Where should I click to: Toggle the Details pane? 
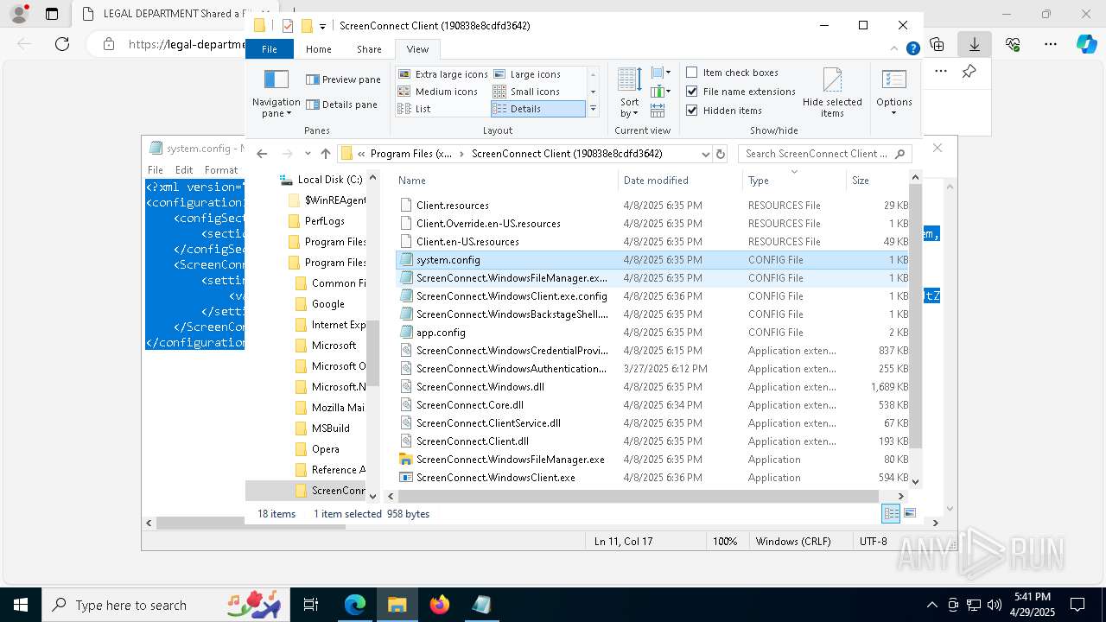[x=341, y=105]
